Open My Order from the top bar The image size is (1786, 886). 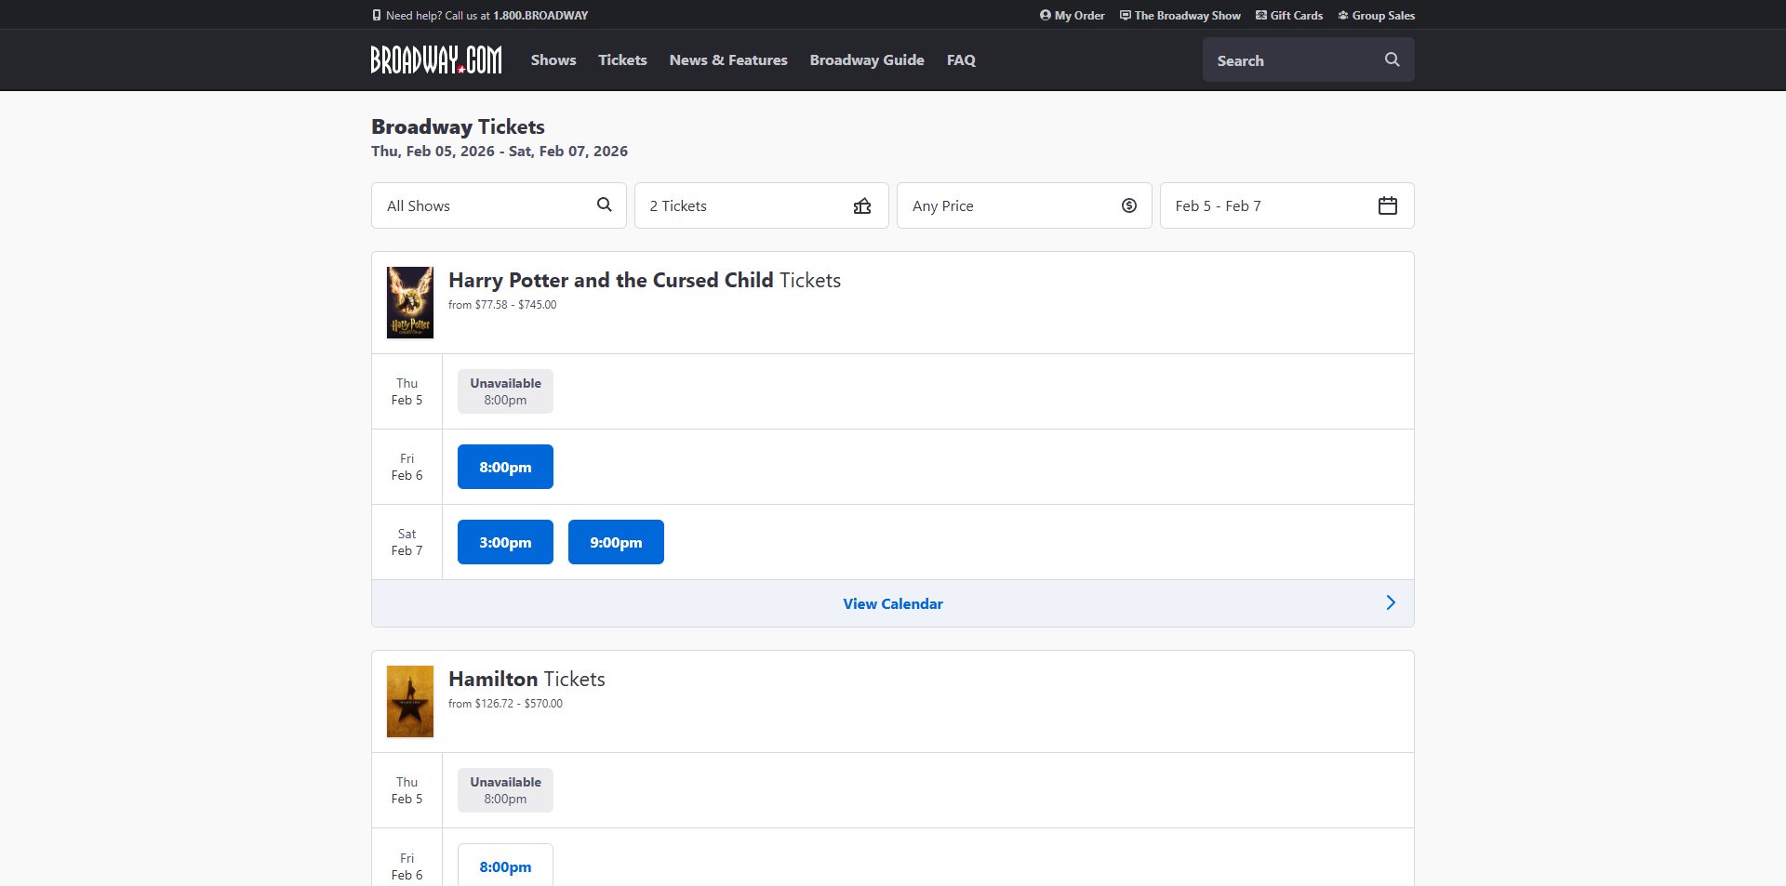tap(1073, 16)
